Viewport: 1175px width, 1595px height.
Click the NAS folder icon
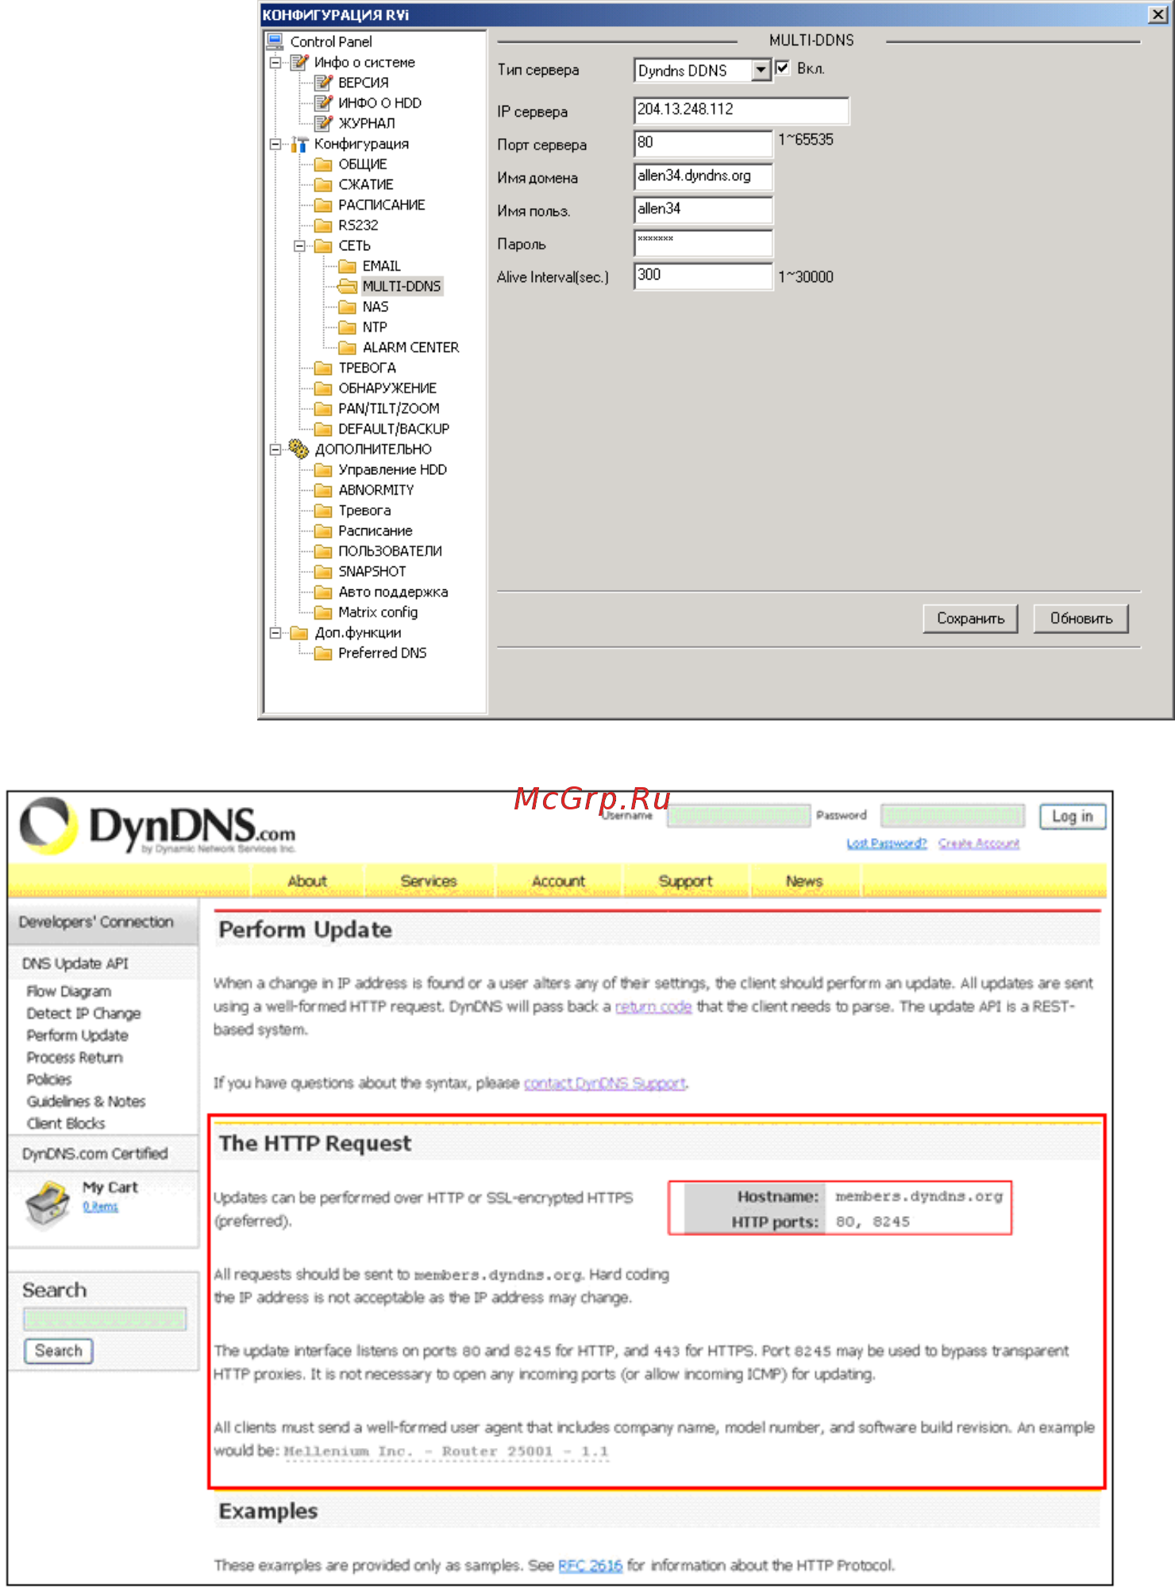click(x=347, y=307)
